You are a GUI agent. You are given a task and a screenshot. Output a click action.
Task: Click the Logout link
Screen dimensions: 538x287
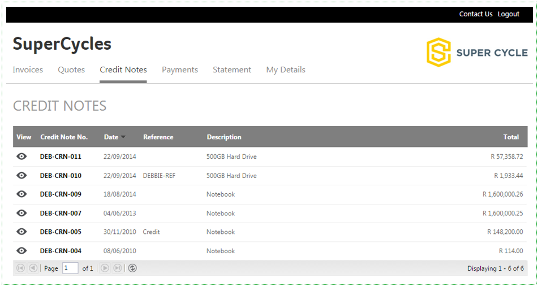pyautogui.click(x=509, y=14)
